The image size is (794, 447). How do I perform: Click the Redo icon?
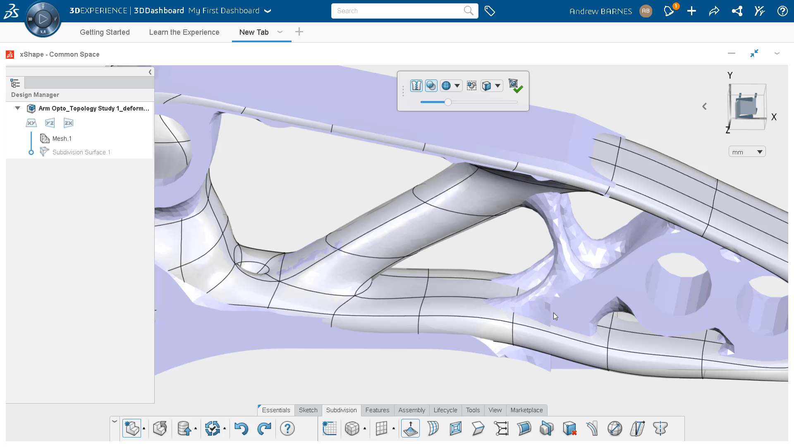point(264,428)
